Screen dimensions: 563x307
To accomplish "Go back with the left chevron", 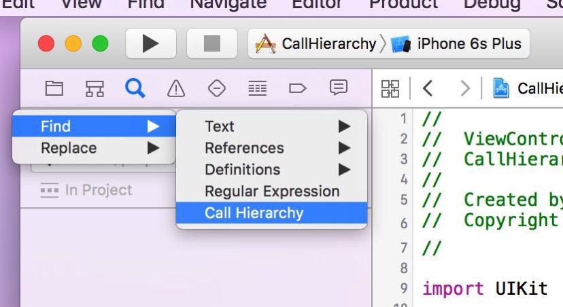I will point(428,88).
